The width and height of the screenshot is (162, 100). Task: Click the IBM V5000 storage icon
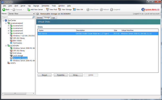pos(11,40)
